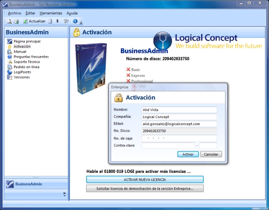Click the BusinessAdmin panel button at bottom left
Image resolution: width=269 pixels, height=210 pixels.
pos(36,184)
